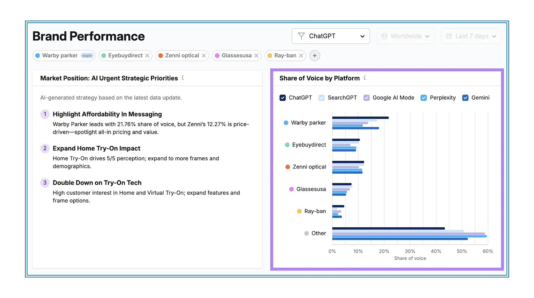
Task: Open the Last 7 days date dropdown
Action: tap(471, 36)
